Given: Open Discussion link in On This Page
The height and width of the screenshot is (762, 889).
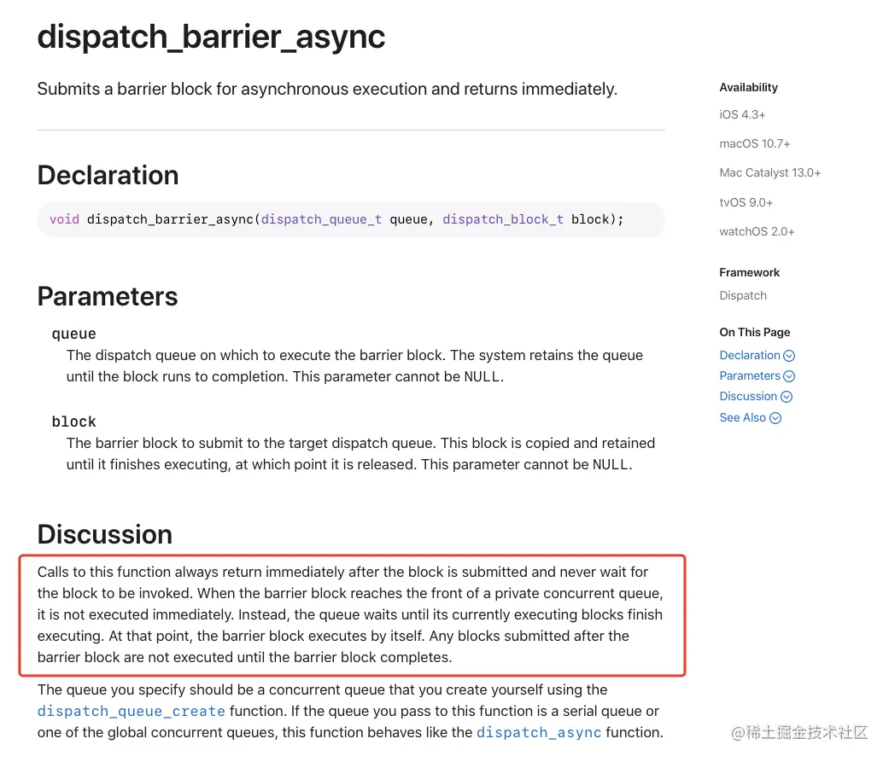Looking at the screenshot, I should [748, 397].
